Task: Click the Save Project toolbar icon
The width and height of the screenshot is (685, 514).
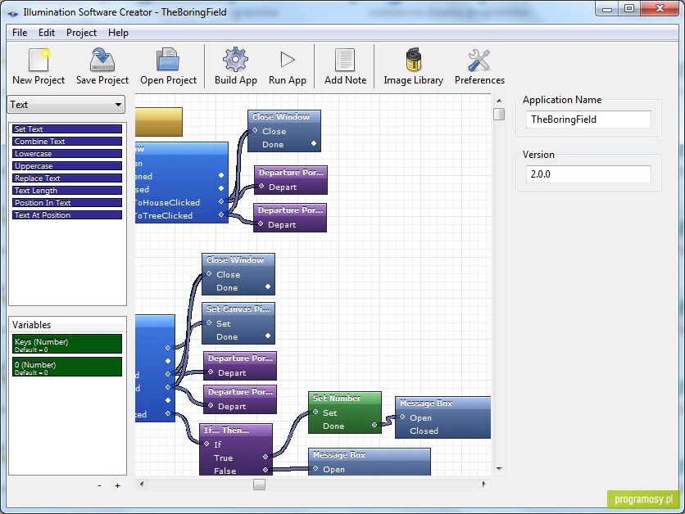Action: coord(102,61)
